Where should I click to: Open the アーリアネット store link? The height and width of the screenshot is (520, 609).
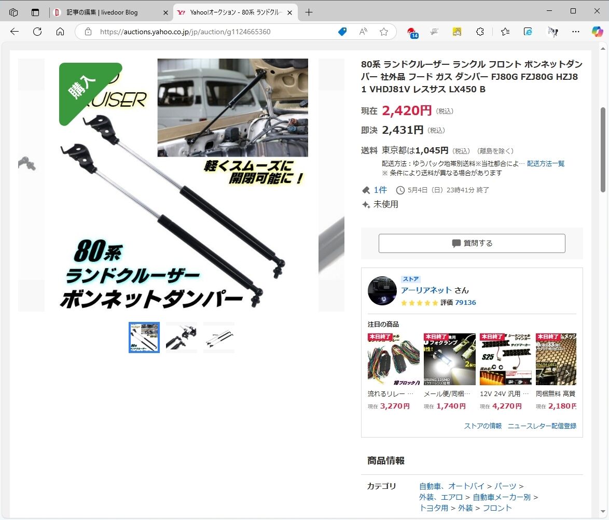coord(426,290)
